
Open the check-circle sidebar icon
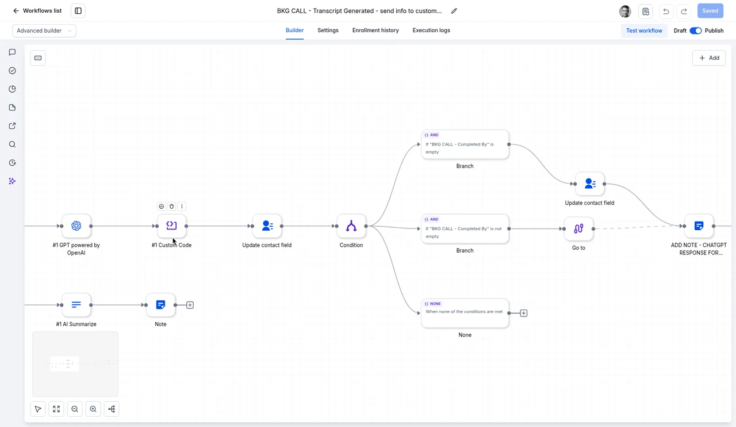12,71
